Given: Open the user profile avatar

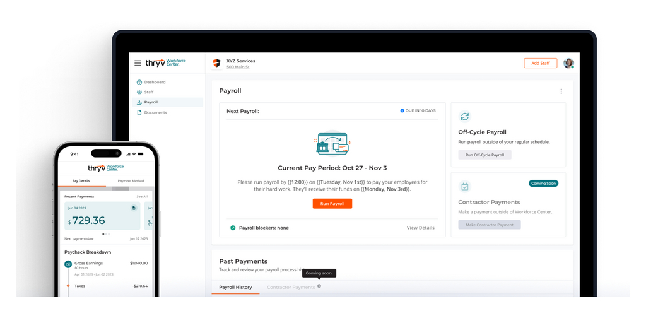Looking at the screenshot, I should tap(568, 63).
